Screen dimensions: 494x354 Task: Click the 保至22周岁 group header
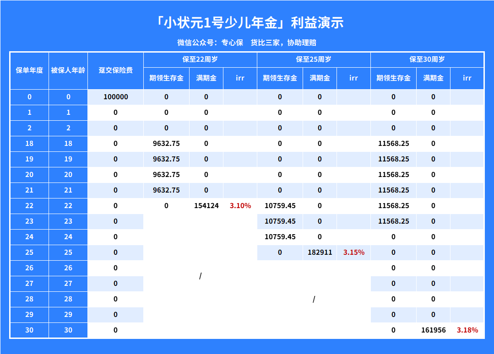point(200,59)
